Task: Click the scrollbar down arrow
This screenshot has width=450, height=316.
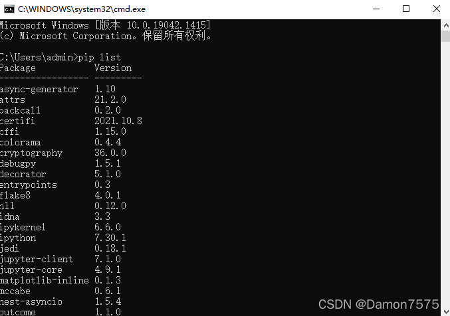Action: point(446,311)
